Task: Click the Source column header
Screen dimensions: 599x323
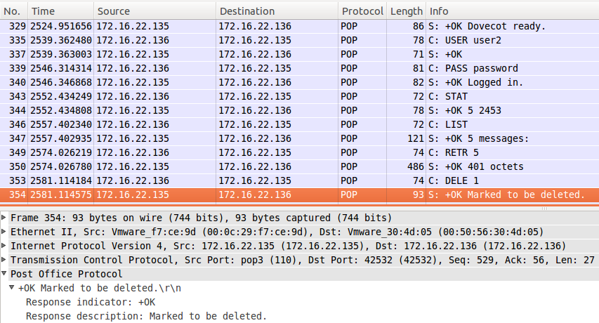Action: coord(154,11)
